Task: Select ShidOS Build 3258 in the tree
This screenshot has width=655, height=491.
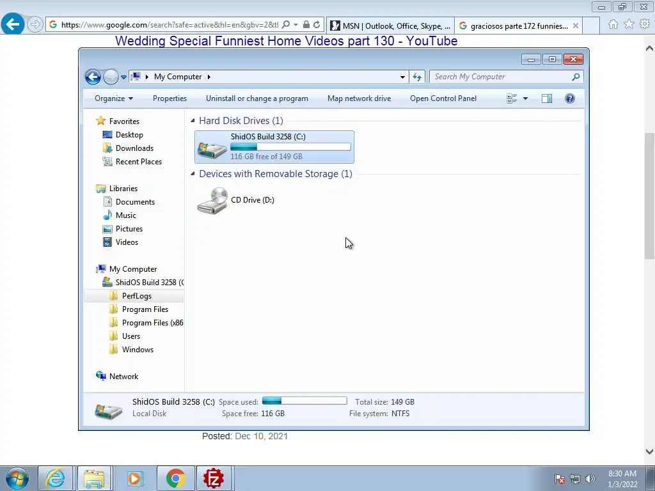Action: 149,283
